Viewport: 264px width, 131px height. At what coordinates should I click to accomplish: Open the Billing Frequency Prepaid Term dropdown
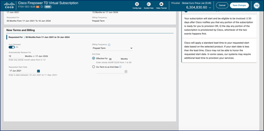point(112,48)
